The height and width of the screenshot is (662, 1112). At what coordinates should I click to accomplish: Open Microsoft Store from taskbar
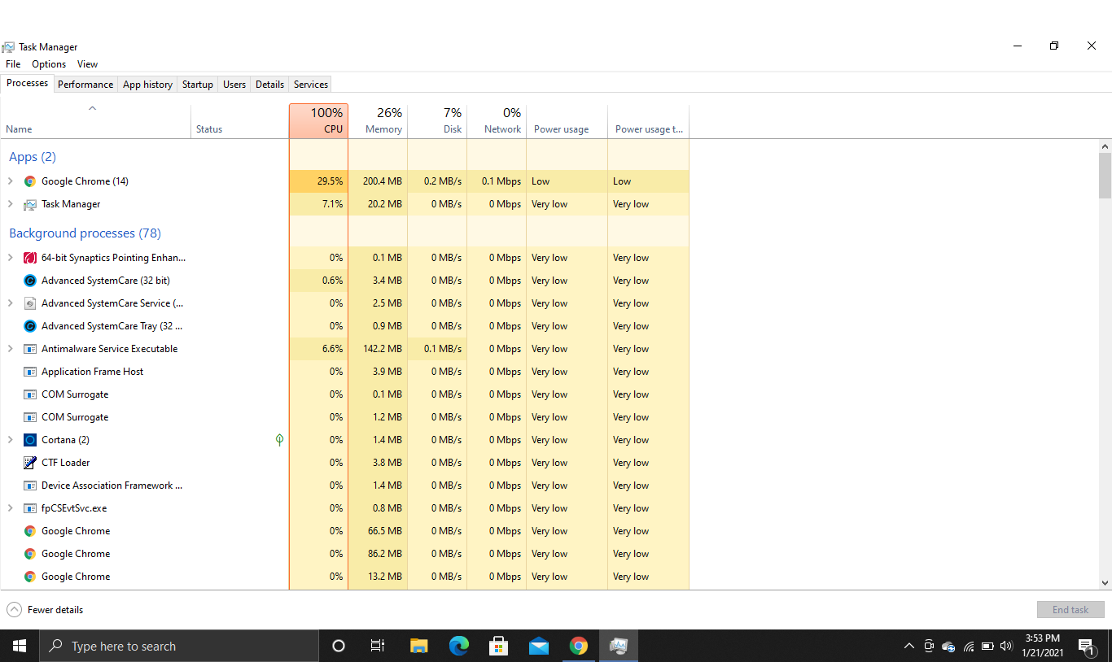(x=499, y=646)
